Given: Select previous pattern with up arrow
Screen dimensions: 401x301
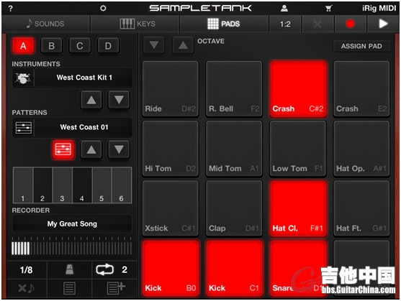Looking at the screenshot, I should 91,149.
